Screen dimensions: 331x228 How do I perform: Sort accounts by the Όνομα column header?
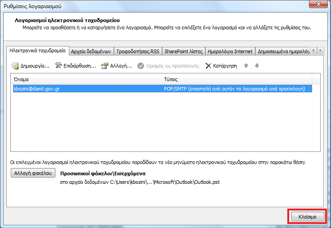pos(86,79)
